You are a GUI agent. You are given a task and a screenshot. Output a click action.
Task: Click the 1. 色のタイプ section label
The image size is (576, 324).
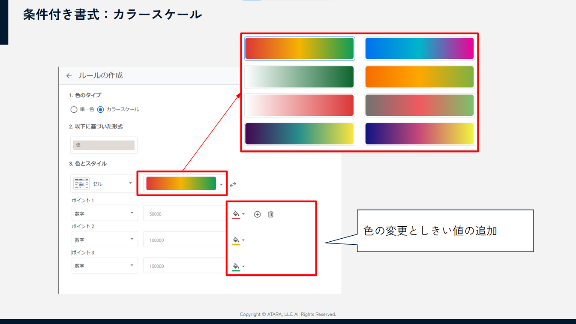coord(85,95)
